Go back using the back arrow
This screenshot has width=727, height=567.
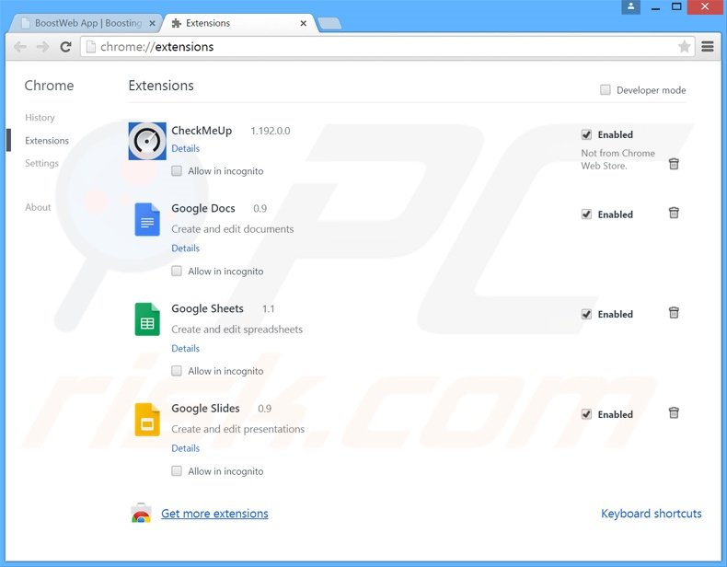20,47
